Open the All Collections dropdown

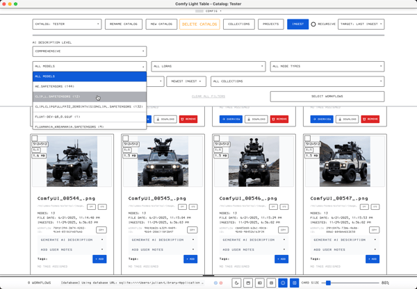coord(297,81)
